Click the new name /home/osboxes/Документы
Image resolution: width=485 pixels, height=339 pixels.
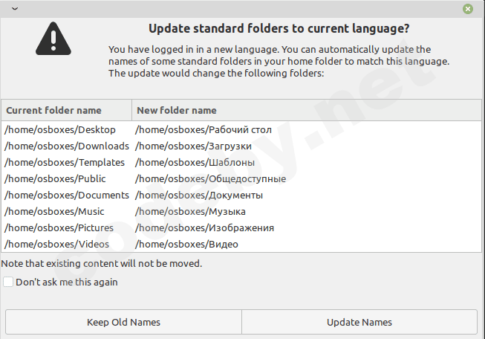199,196
